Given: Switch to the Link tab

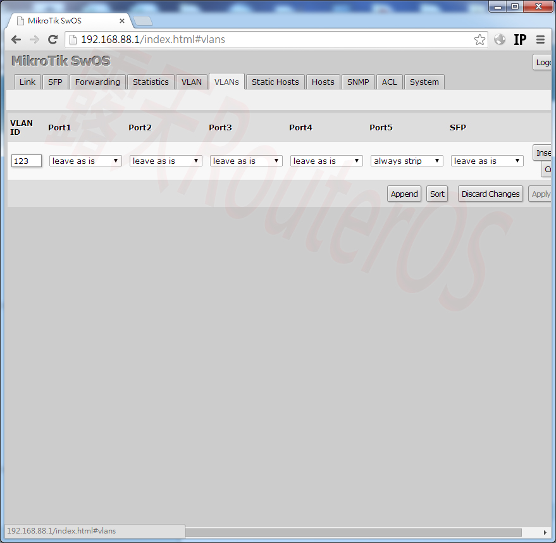Looking at the screenshot, I should (x=27, y=82).
